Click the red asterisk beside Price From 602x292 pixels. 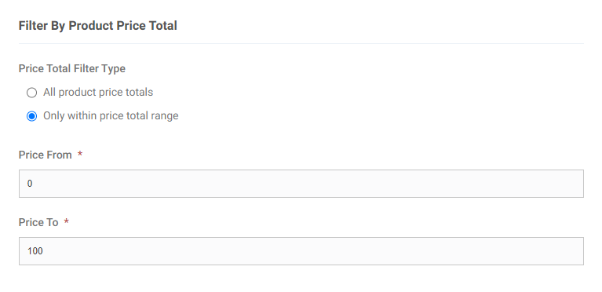click(80, 154)
